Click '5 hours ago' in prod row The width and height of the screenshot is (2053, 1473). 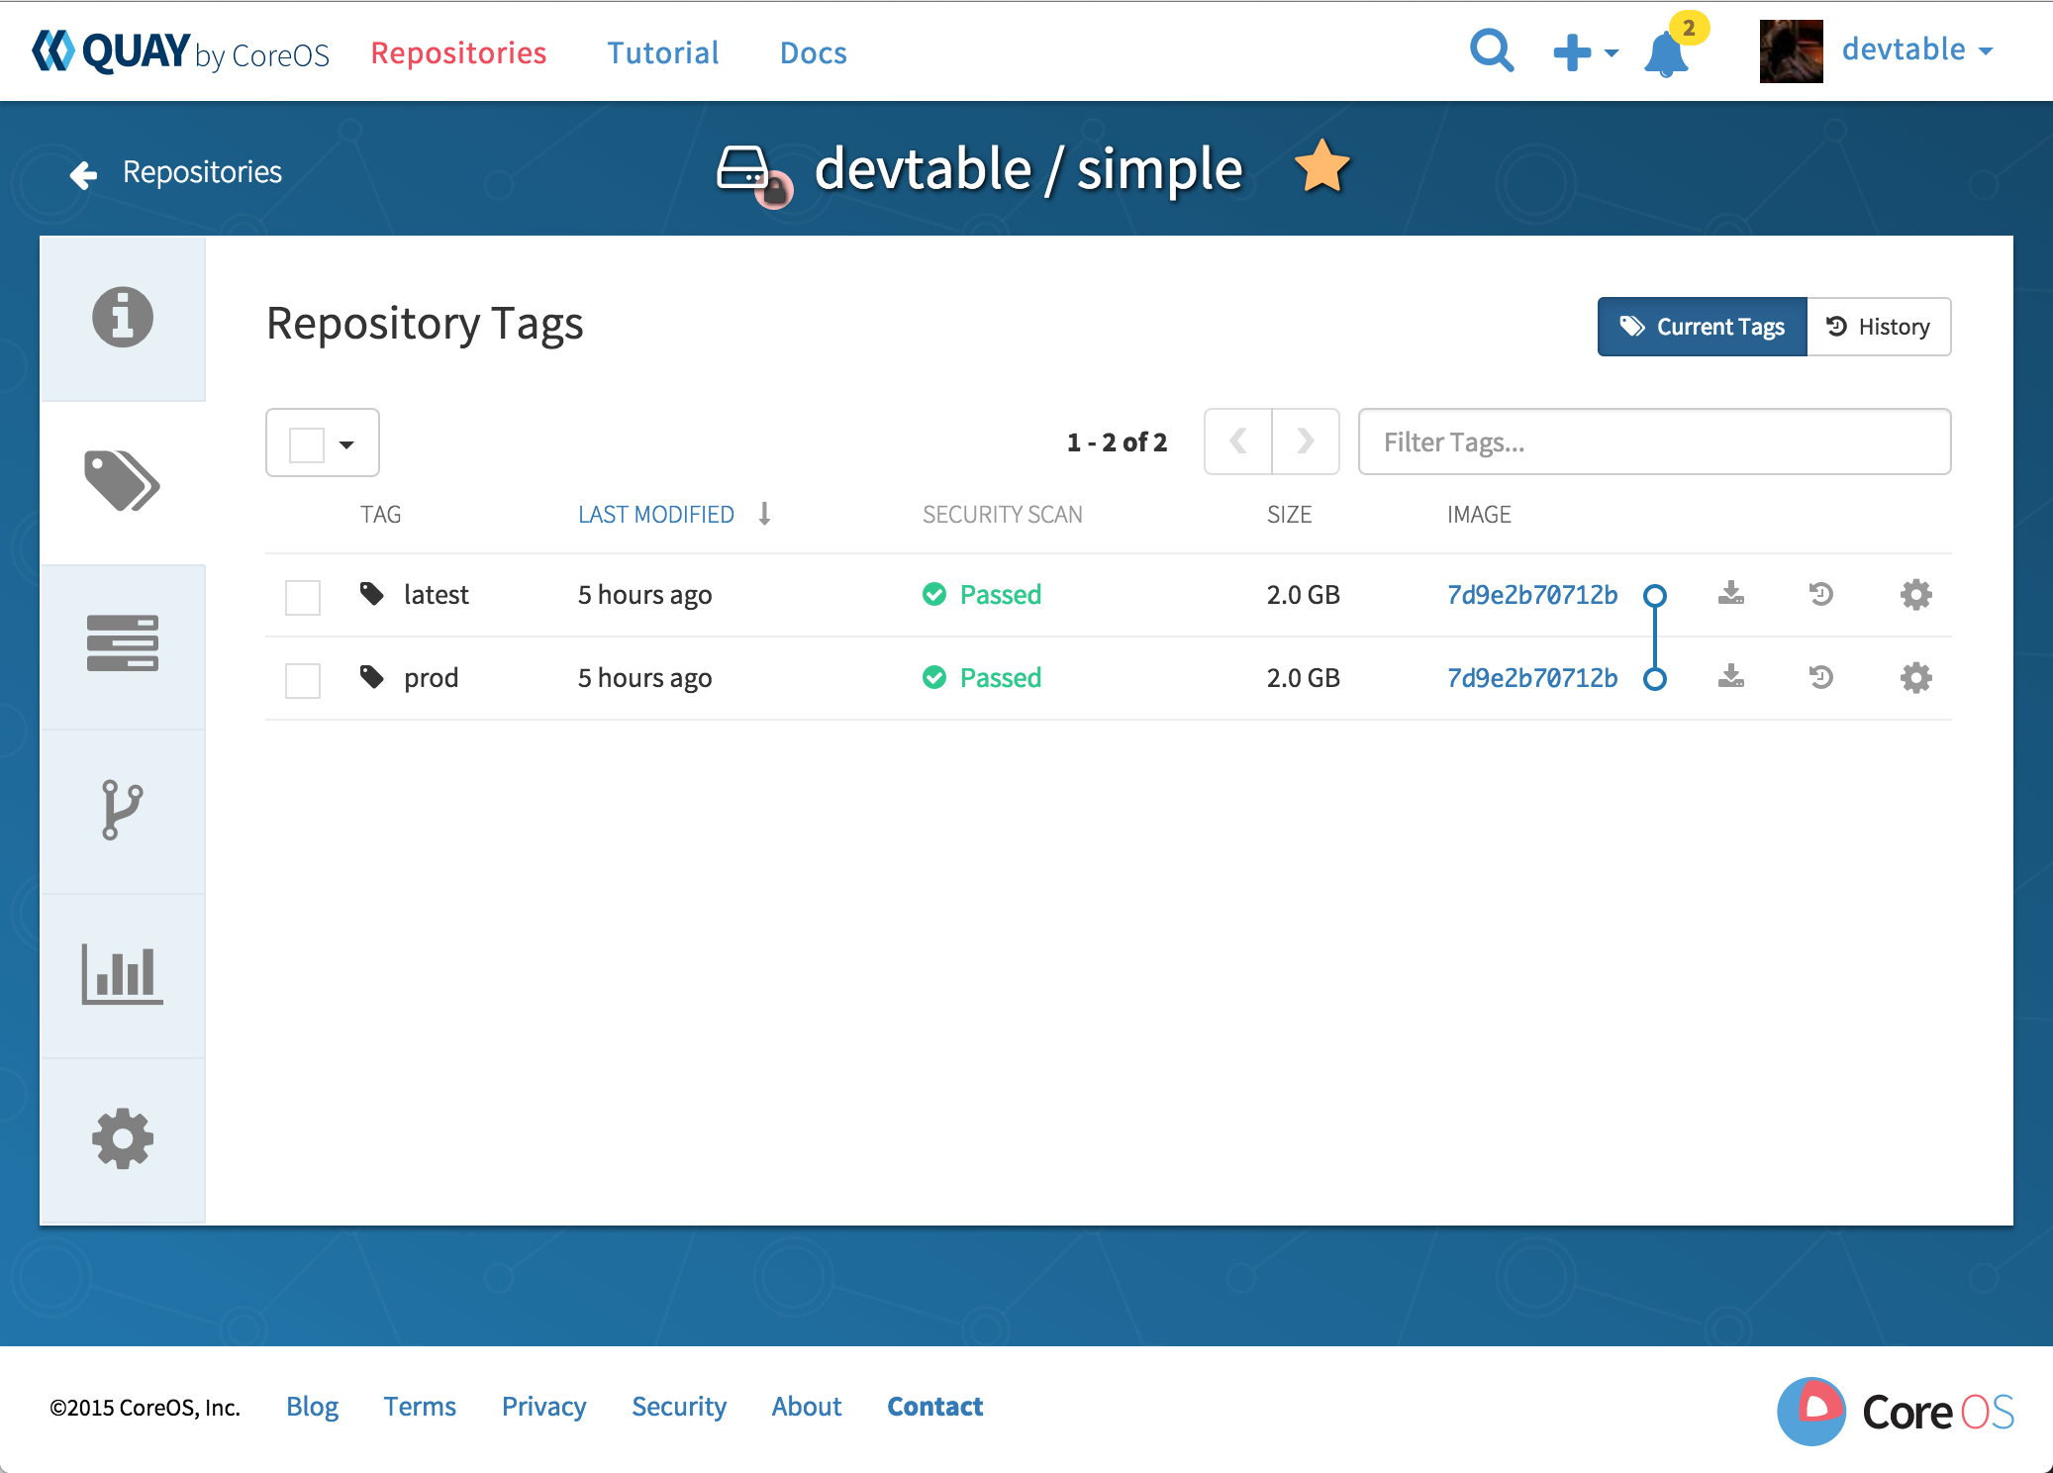pos(645,678)
